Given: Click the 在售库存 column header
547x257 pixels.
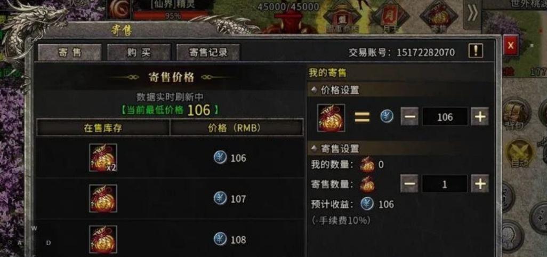Looking at the screenshot, I should point(103,128).
